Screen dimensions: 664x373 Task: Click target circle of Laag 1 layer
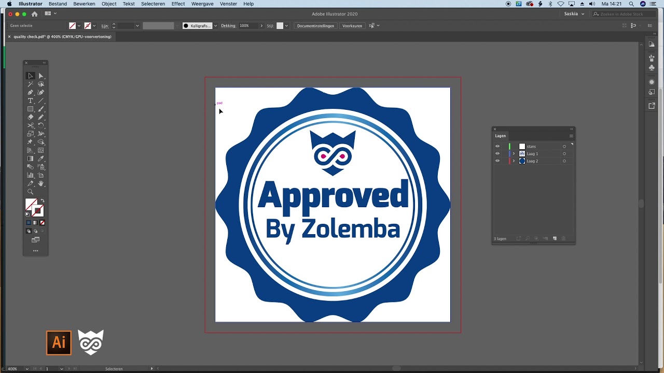(564, 154)
